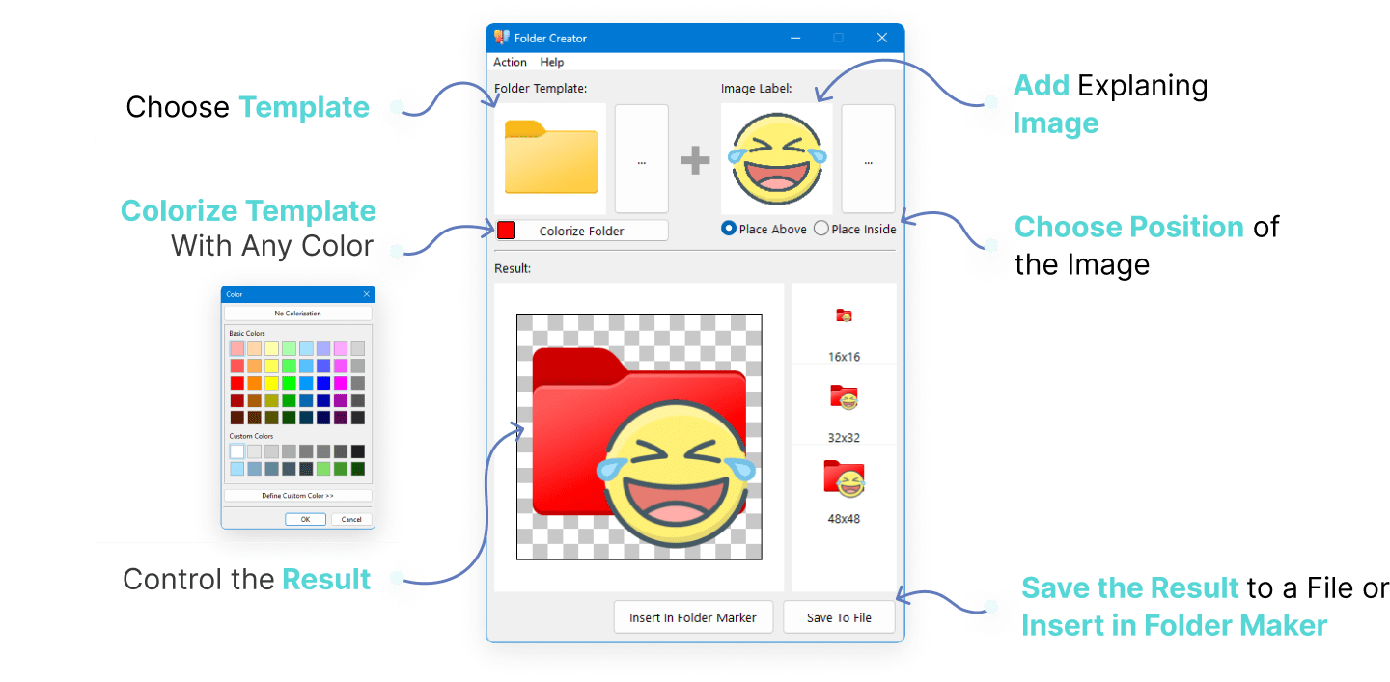Click No Colorization in the Color dialog
Viewport: 1390px width, 682px height.
point(297,312)
